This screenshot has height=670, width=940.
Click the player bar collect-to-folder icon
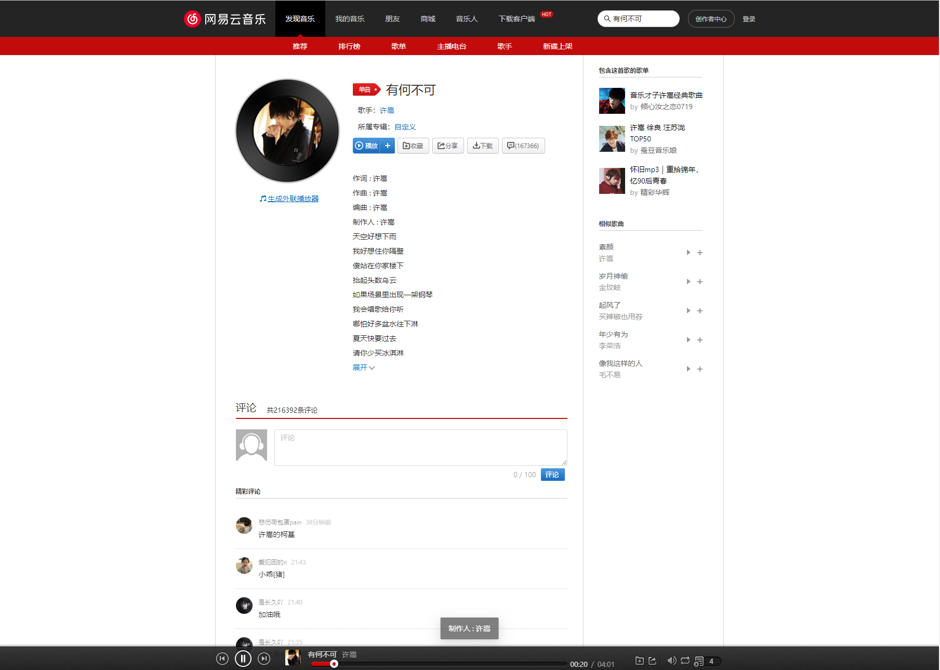tap(640, 661)
